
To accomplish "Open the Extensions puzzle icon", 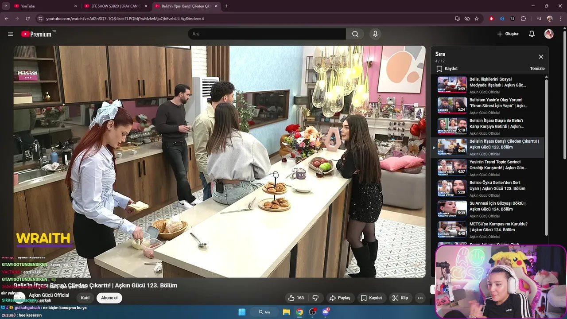I will point(524,19).
